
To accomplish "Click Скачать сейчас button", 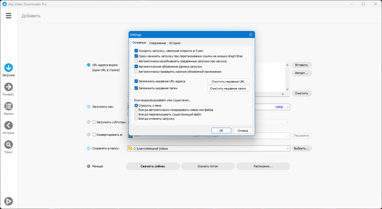I will (153, 166).
